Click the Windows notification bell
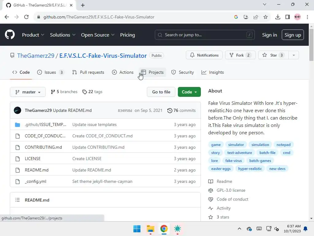The width and height of the screenshot is (314, 236). 305,229
